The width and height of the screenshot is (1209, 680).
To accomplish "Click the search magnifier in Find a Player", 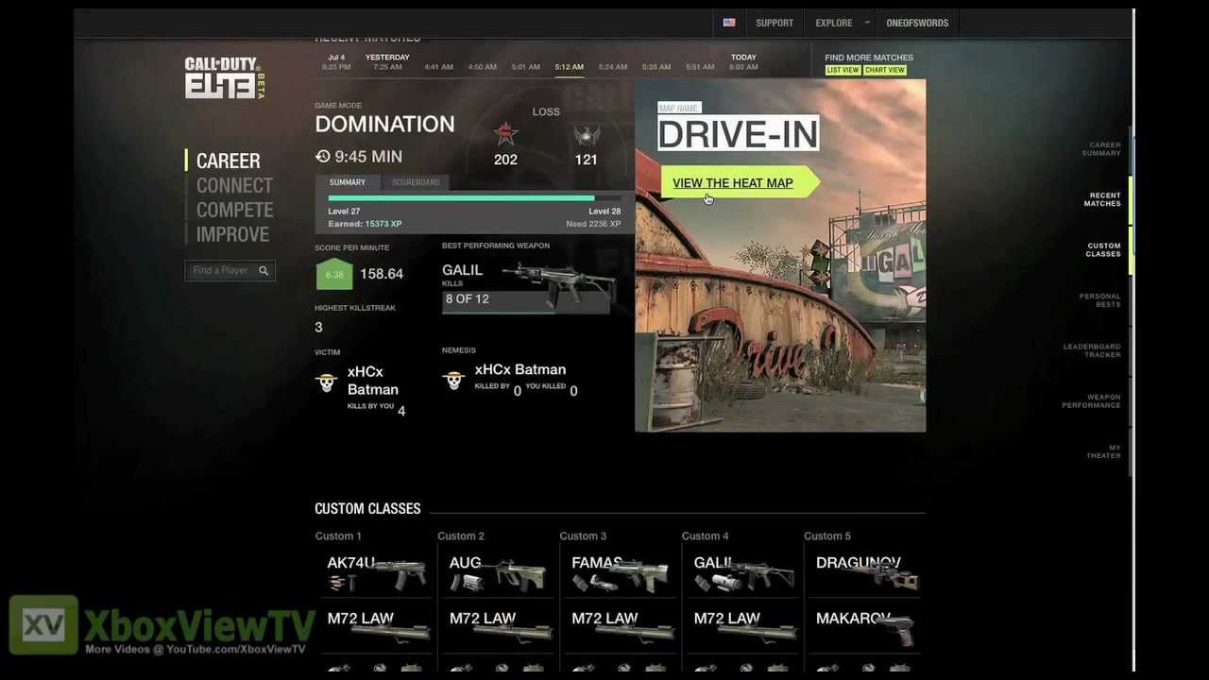I will [264, 271].
